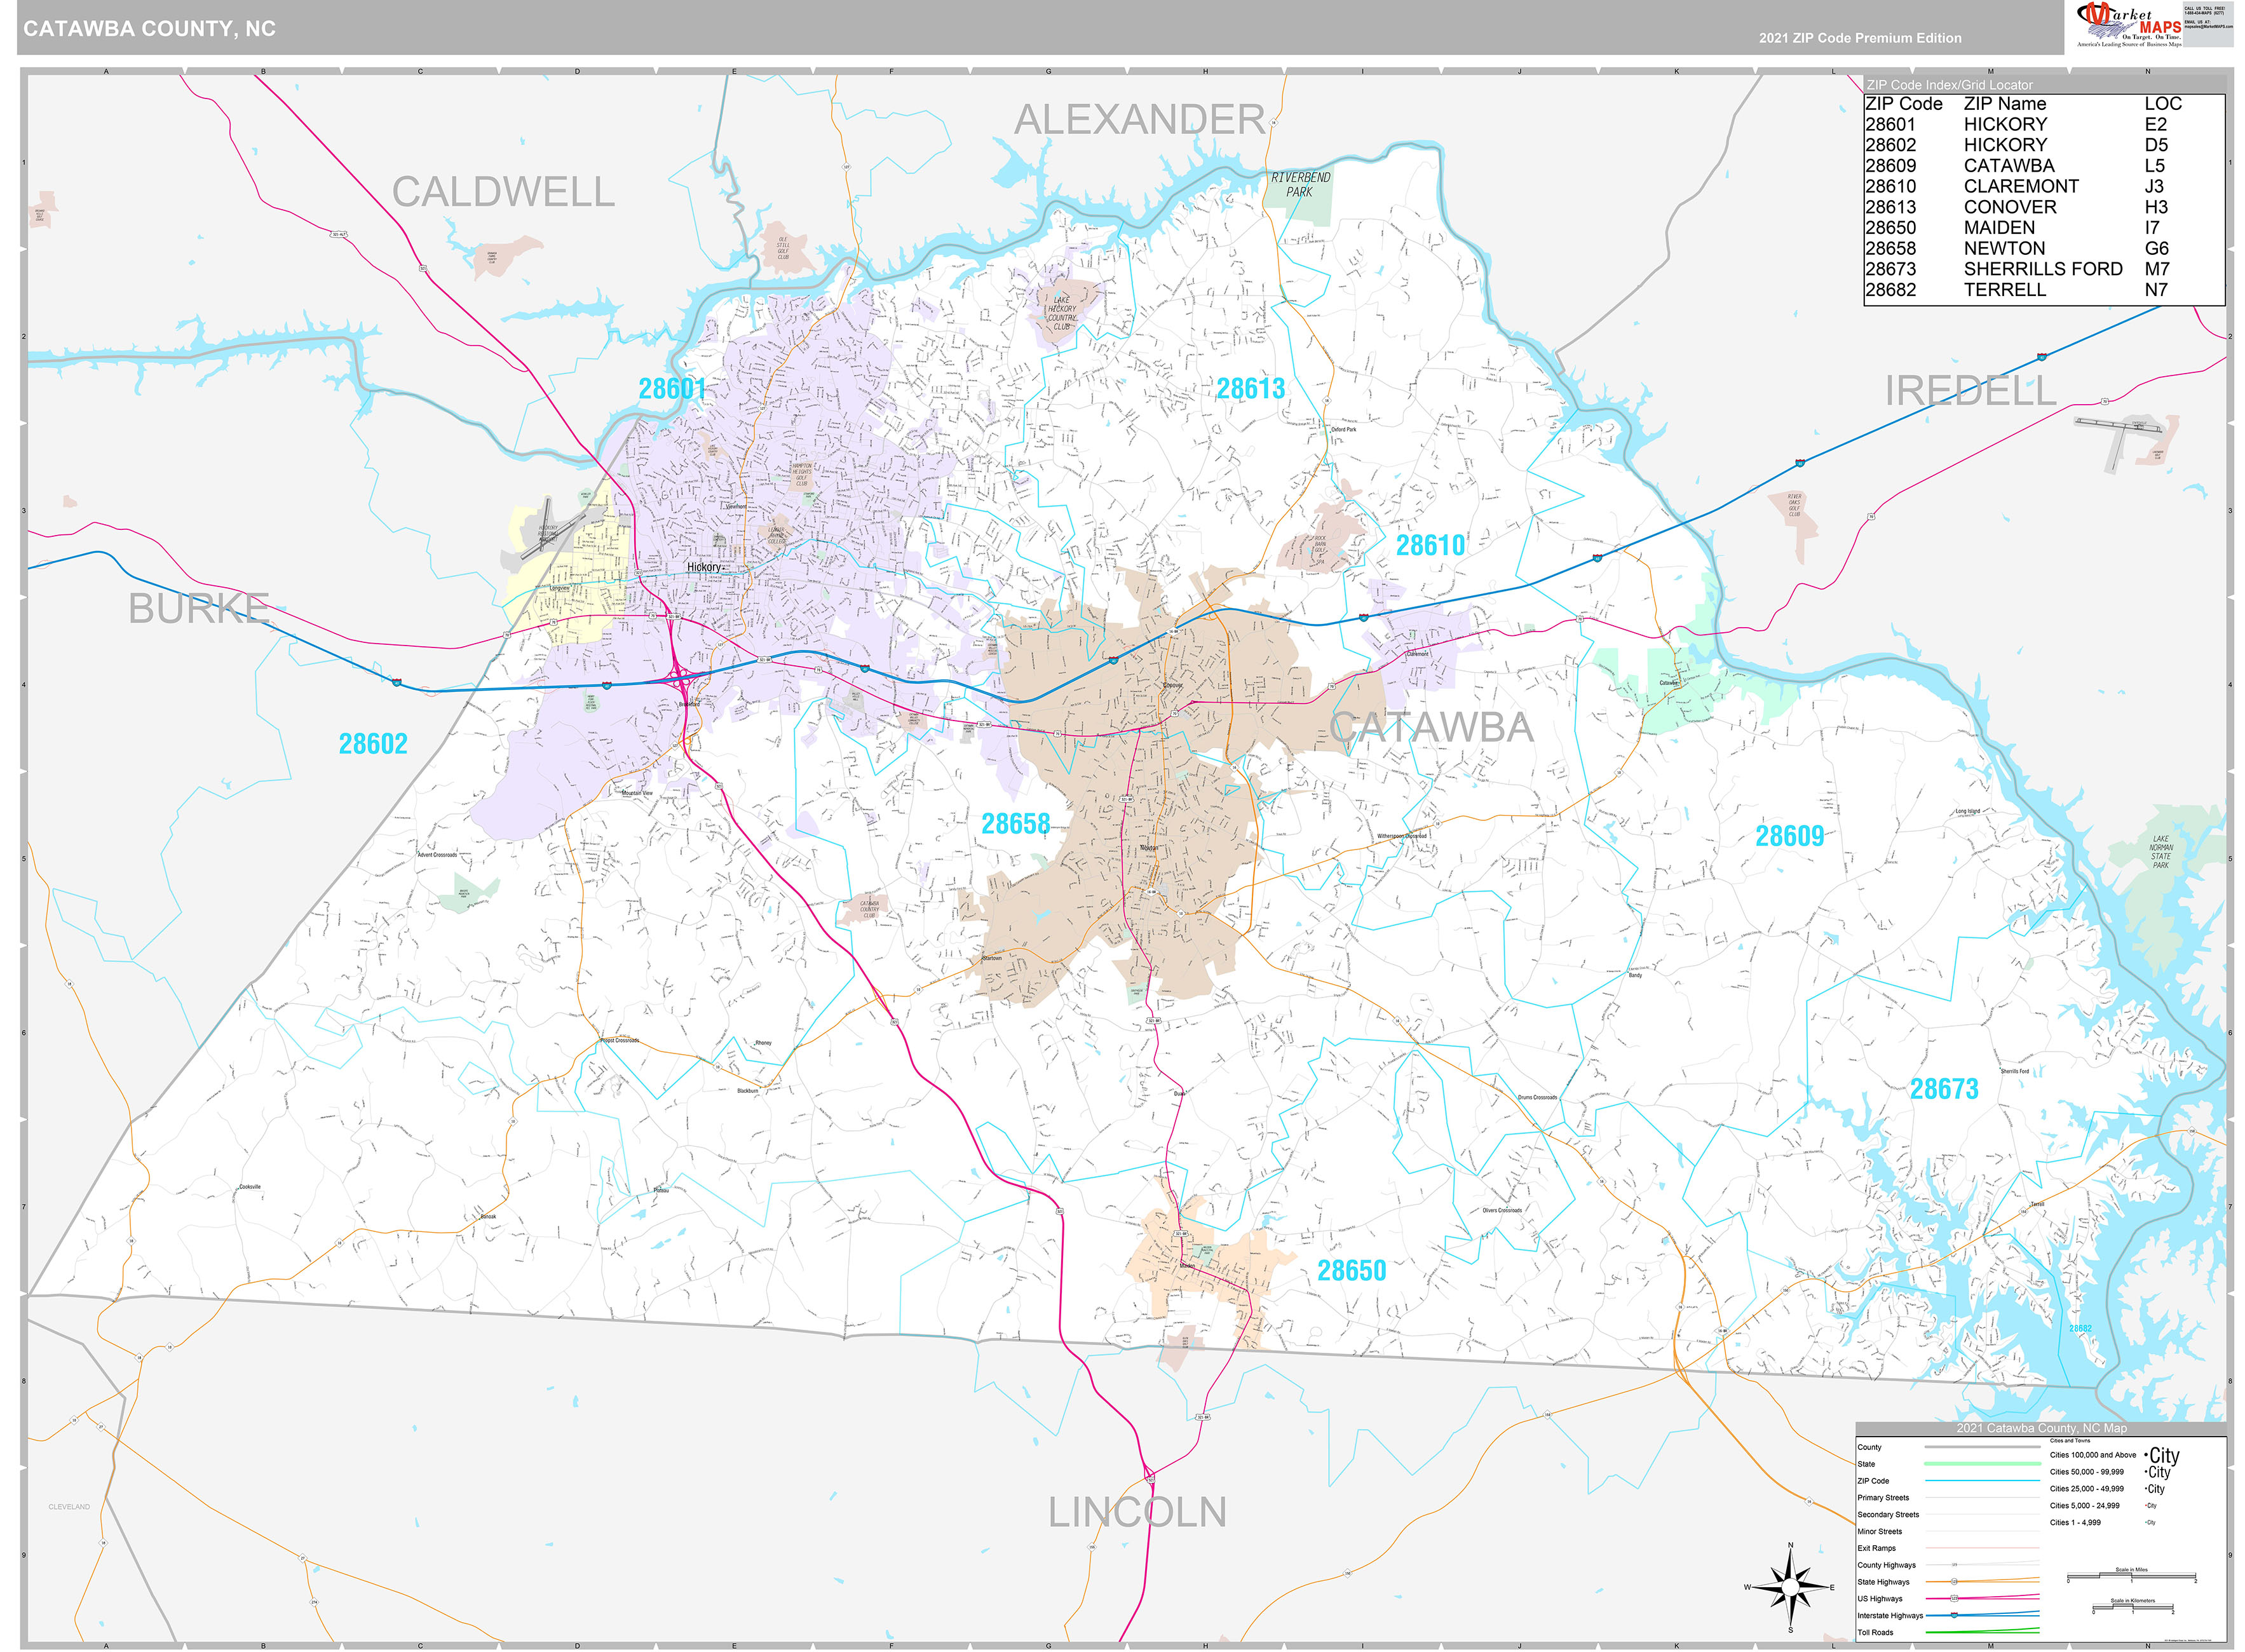
Task: Click the cyan ZIP Code line sample
Action: (1982, 1481)
